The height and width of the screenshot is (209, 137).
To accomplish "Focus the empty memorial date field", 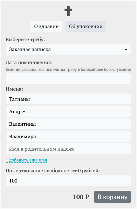I will tap(68, 79).
